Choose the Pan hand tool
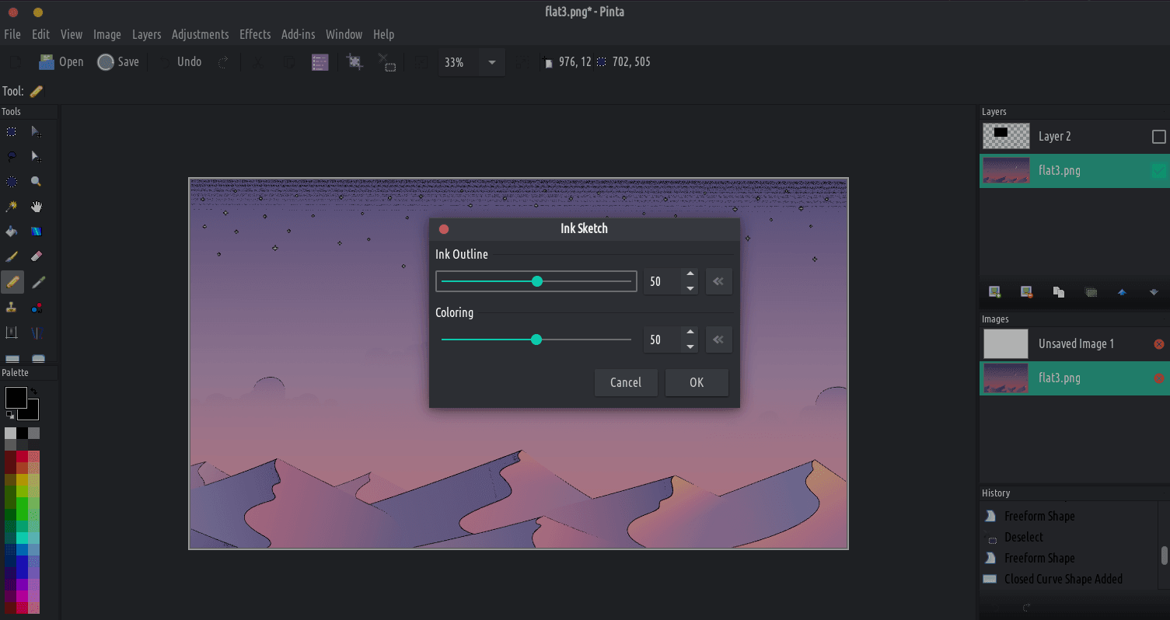 coord(37,207)
